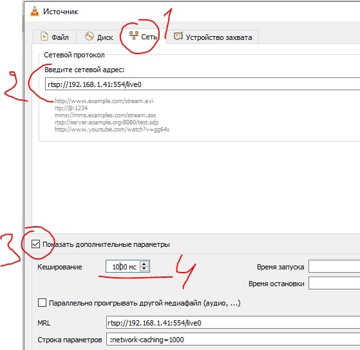
Task: Click the disc icon on Диск tab
Action: coord(90,36)
